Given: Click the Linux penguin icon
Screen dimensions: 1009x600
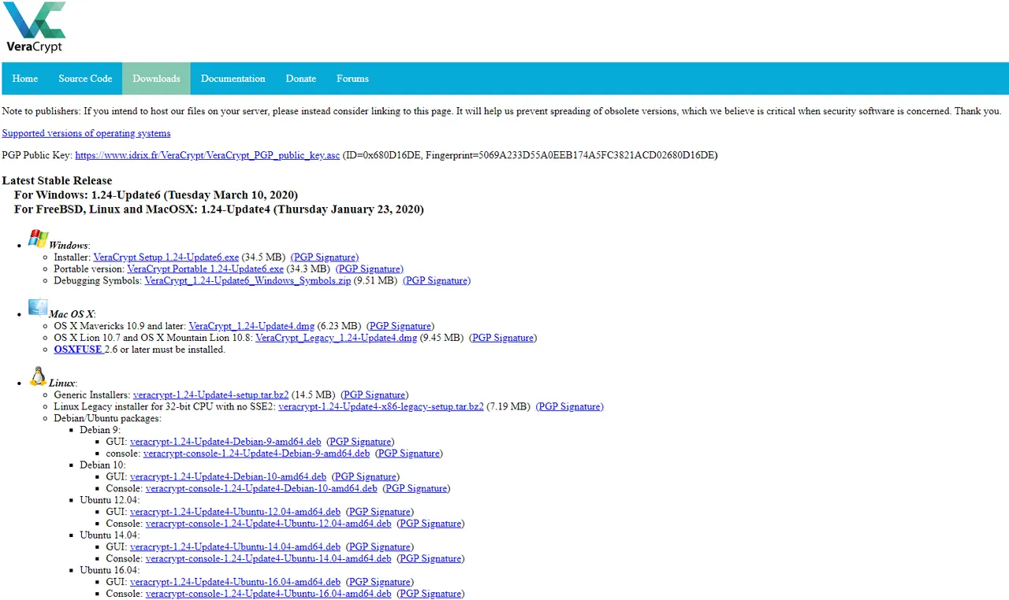Looking at the screenshot, I should [x=38, y=376].
